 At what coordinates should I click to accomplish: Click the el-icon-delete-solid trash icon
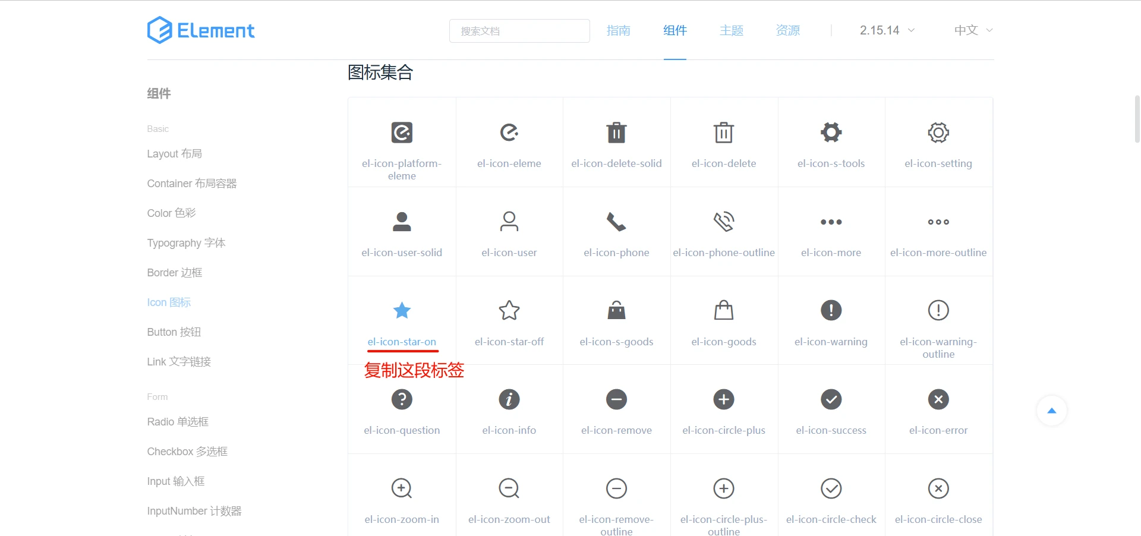[616, 133]
